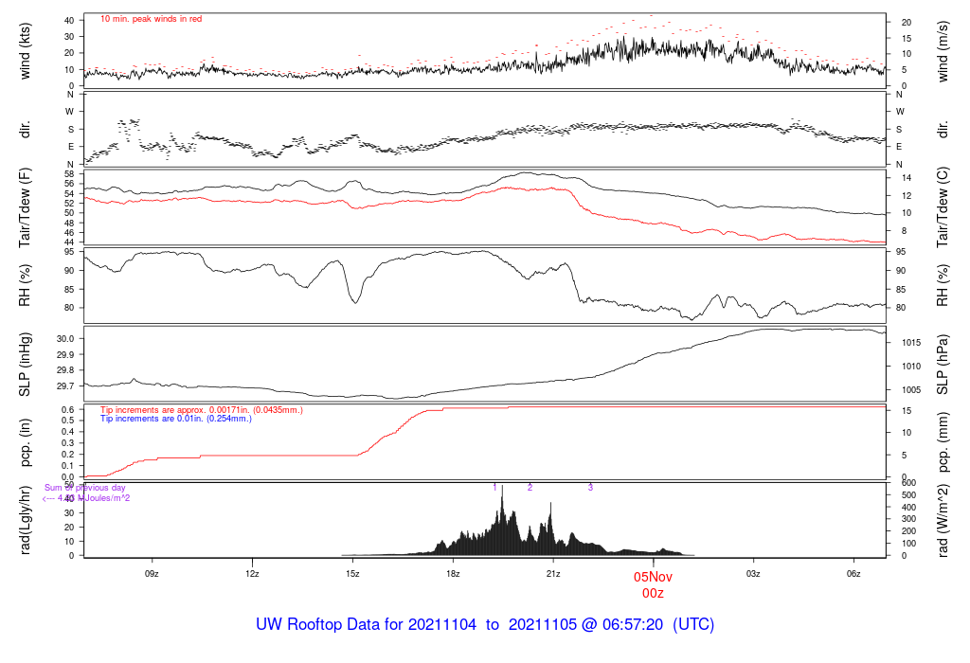Click the 'pcp. (mm)' axis label
Screen dimensions: 970x663
[x=943, y=443]
